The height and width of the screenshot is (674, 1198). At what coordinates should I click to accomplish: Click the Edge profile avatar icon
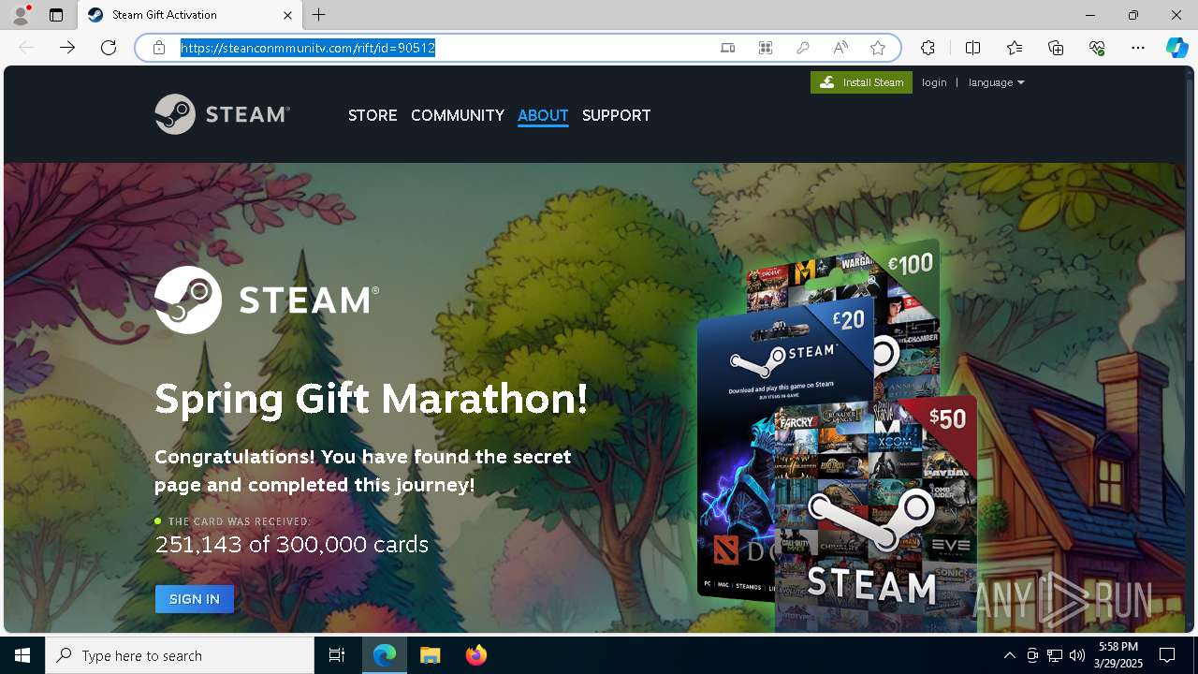point(21,15)
